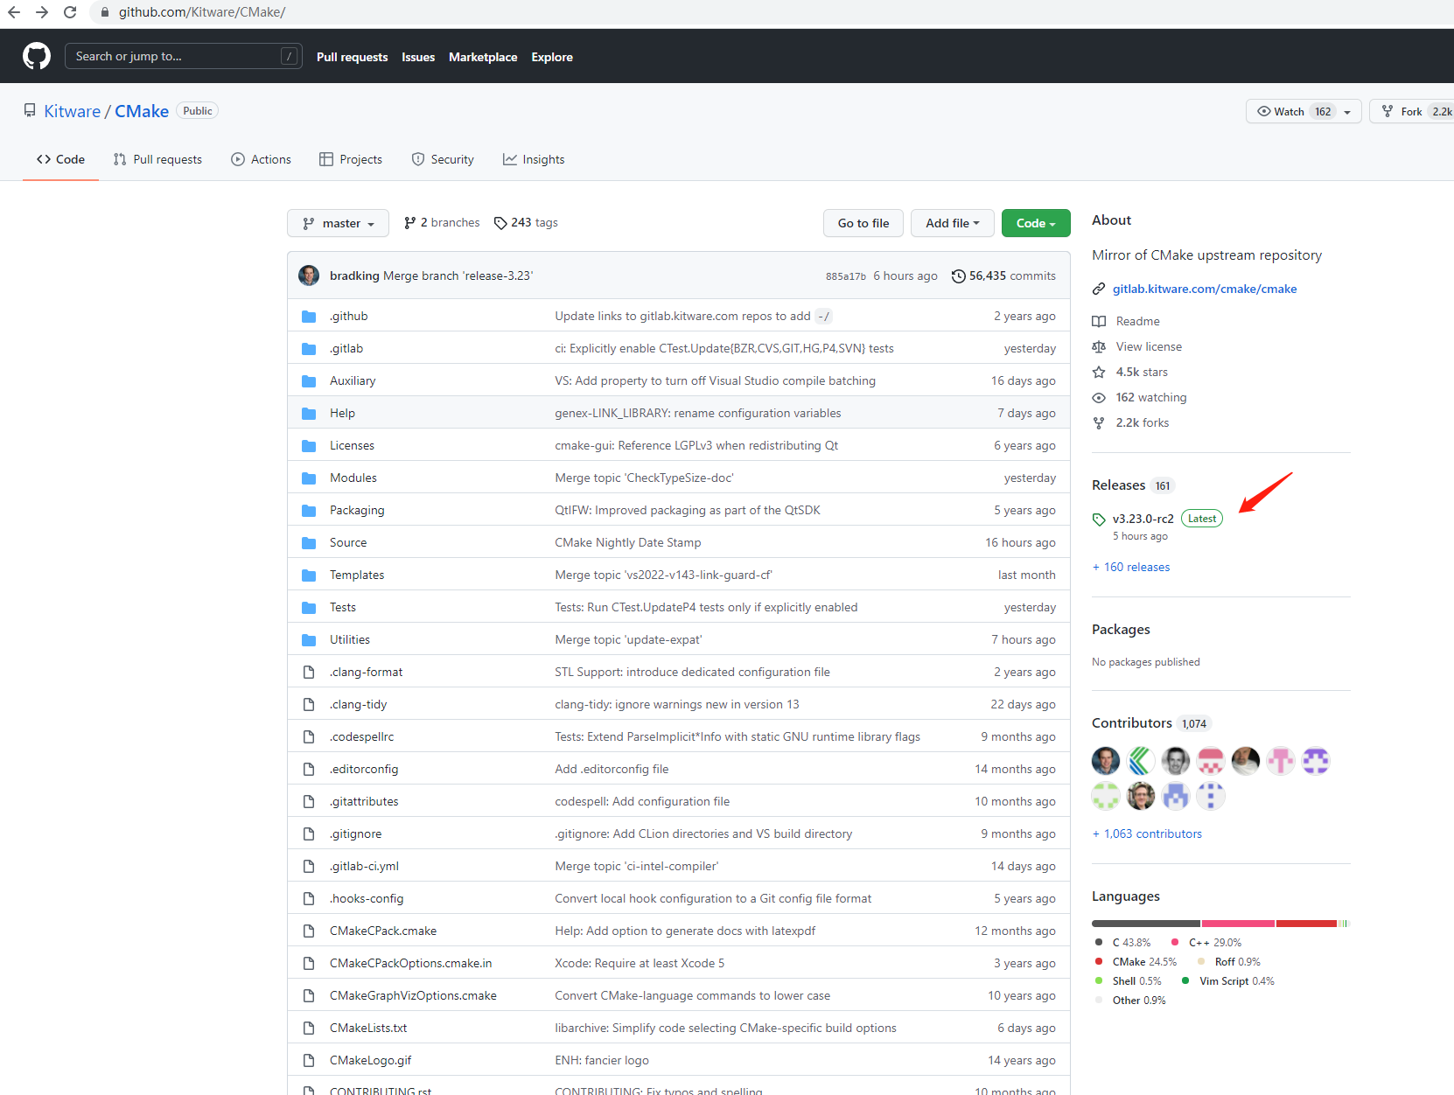Viewport: 1454px width, 1095px height.
Task: Click the browser address bar URL
Action: coord(202,12)
